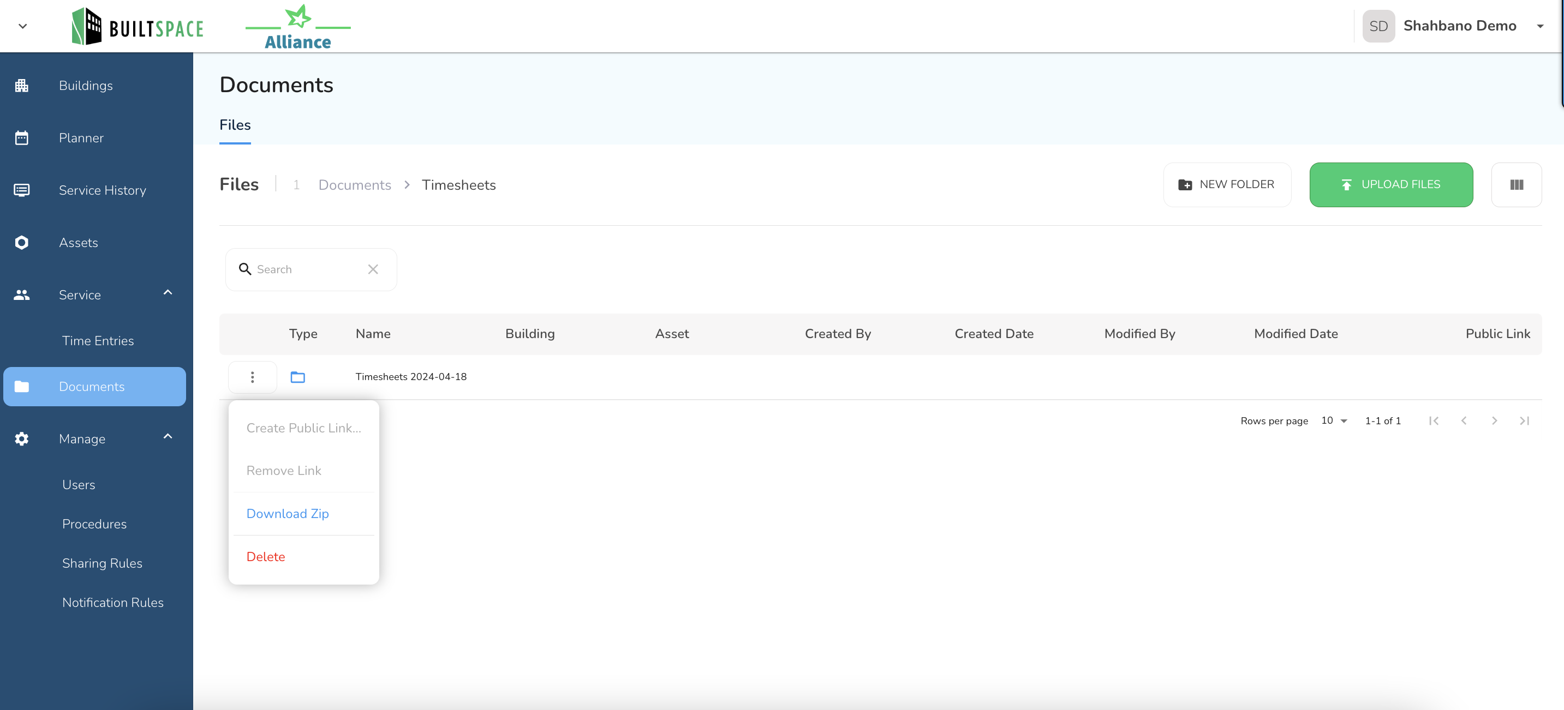Click the Documents folder icon in sidebar
This screenshot has height=710, width=1564.
(22, 387)
